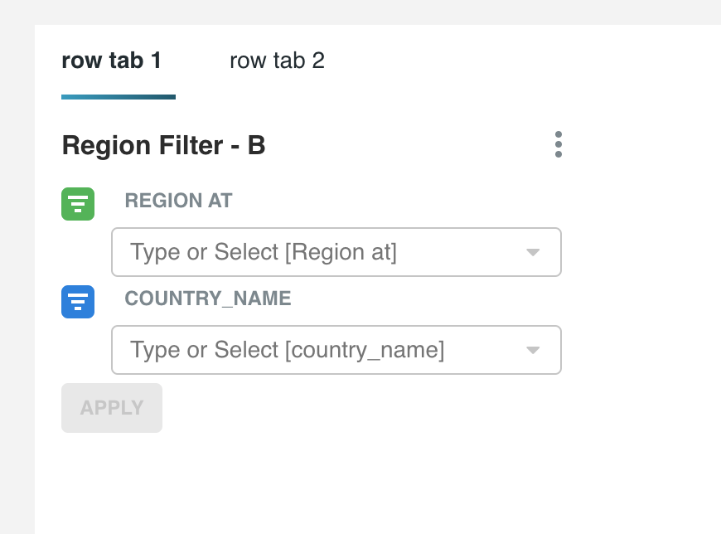This screenshot has width=721, height=534.
Task: Switch to row tab 2
Action: click(277, 61)
